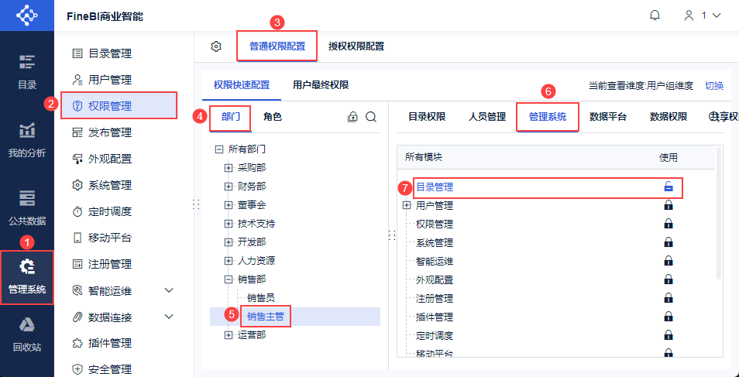Viewport: 739px width, 377px height.
Task: Toggle the 系统管理 usage lock
Action: tap(668, 242)
